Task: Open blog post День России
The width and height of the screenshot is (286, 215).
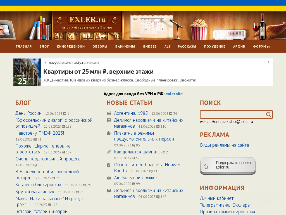Action: [28, 113]
